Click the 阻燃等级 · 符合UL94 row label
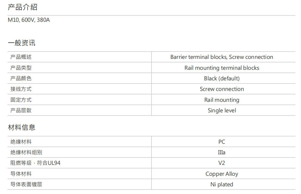The width and height of the screenshot is (301, 194). 35,163
